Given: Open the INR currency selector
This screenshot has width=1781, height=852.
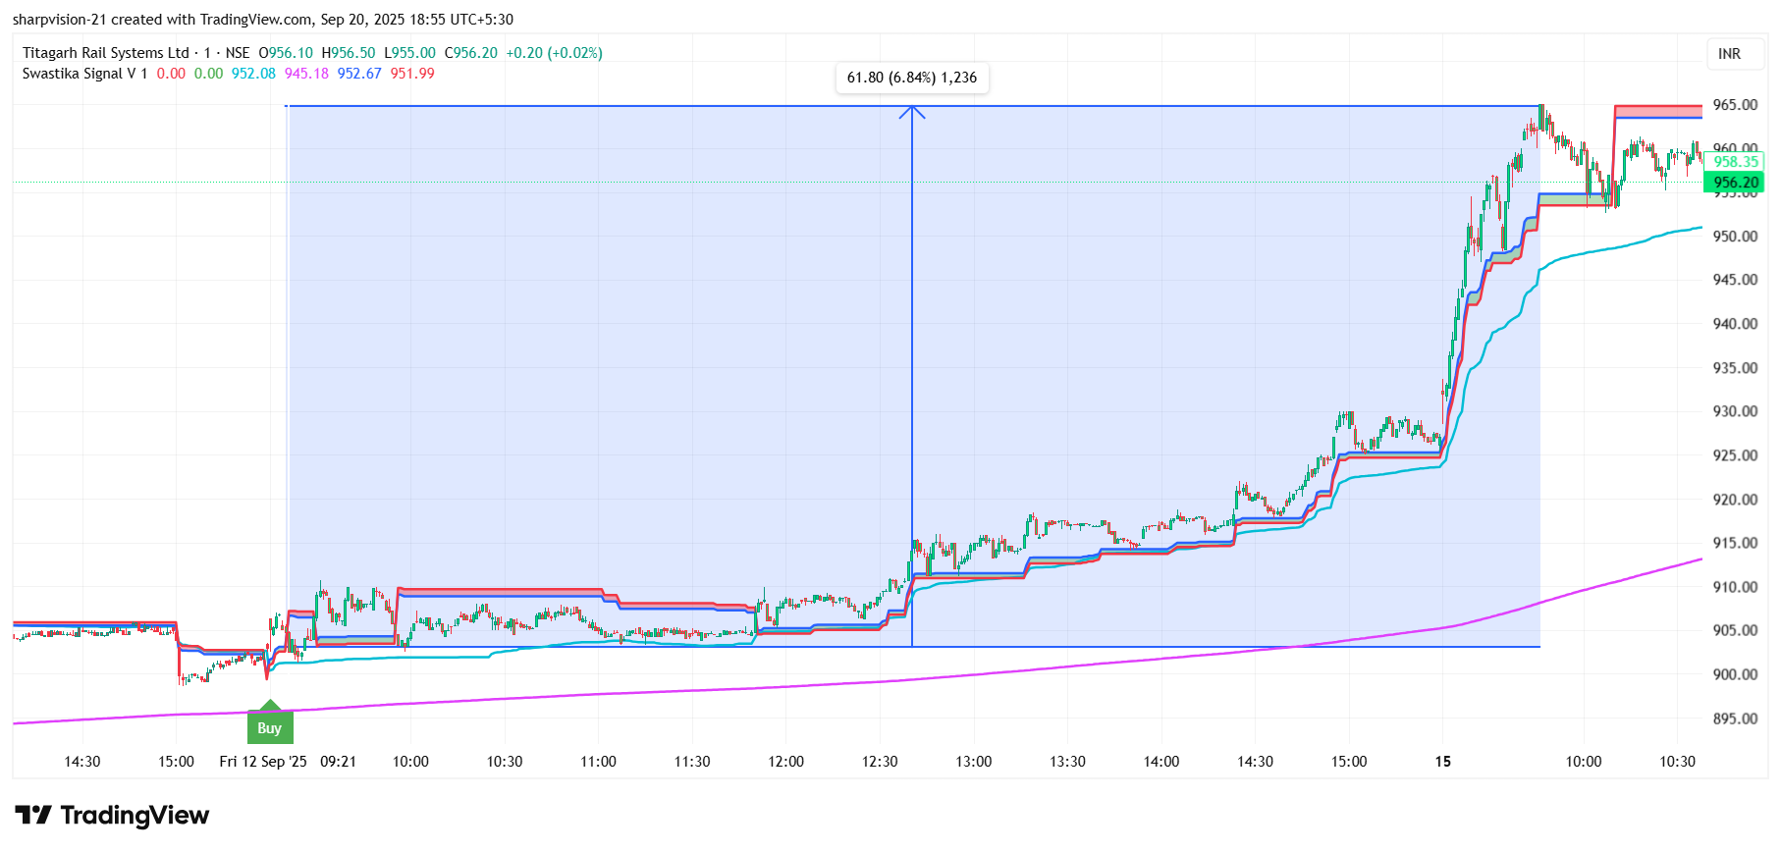Looking at the screenshot, I should click(x=1729, y=54).
